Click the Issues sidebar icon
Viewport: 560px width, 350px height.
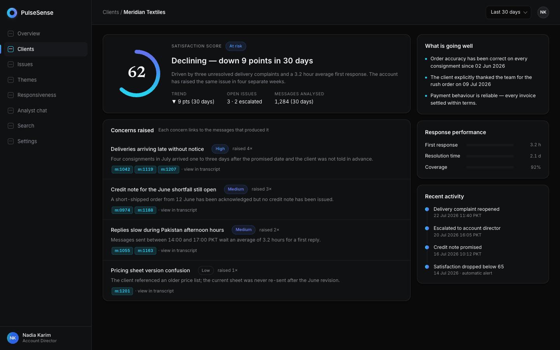(x=11, y=65)
